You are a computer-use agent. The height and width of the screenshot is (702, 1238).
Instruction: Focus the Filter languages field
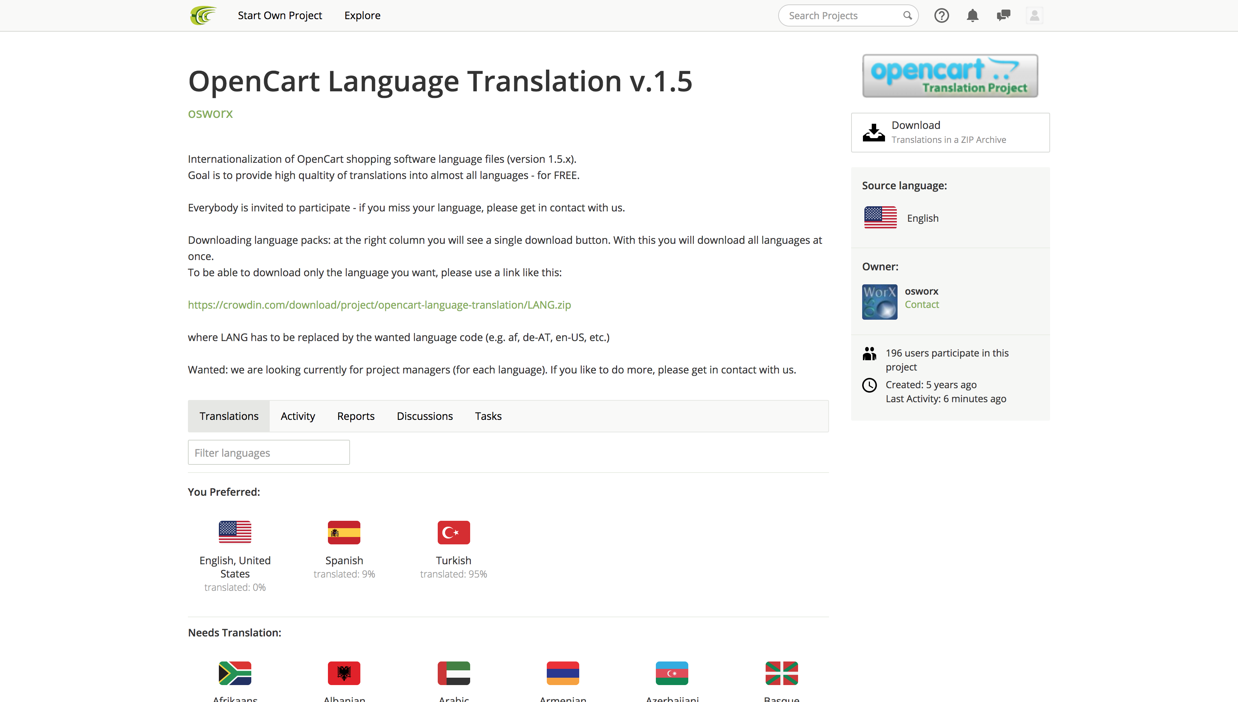click(x=269, y=452)
